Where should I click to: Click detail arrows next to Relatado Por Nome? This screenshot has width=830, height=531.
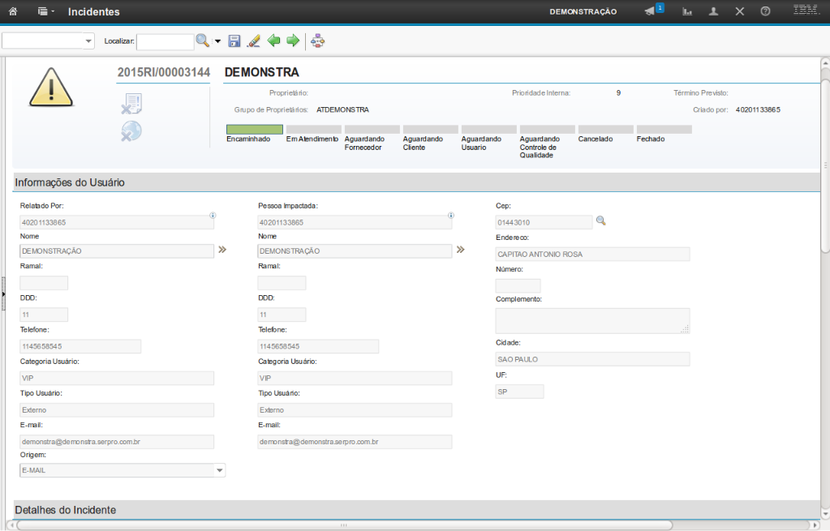point(221,251)
